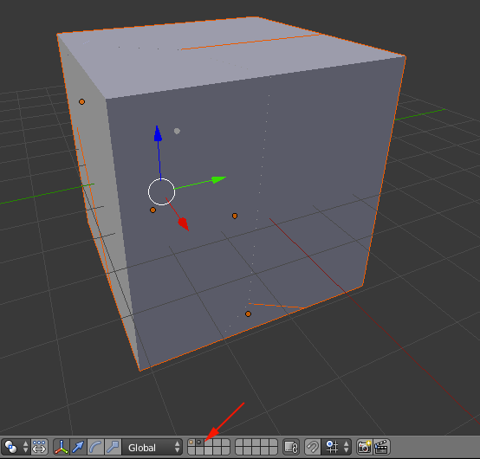This screenshot has width=480, height=459.
Task: Toggle the snap magnet icon
Action: pos(313,447)
